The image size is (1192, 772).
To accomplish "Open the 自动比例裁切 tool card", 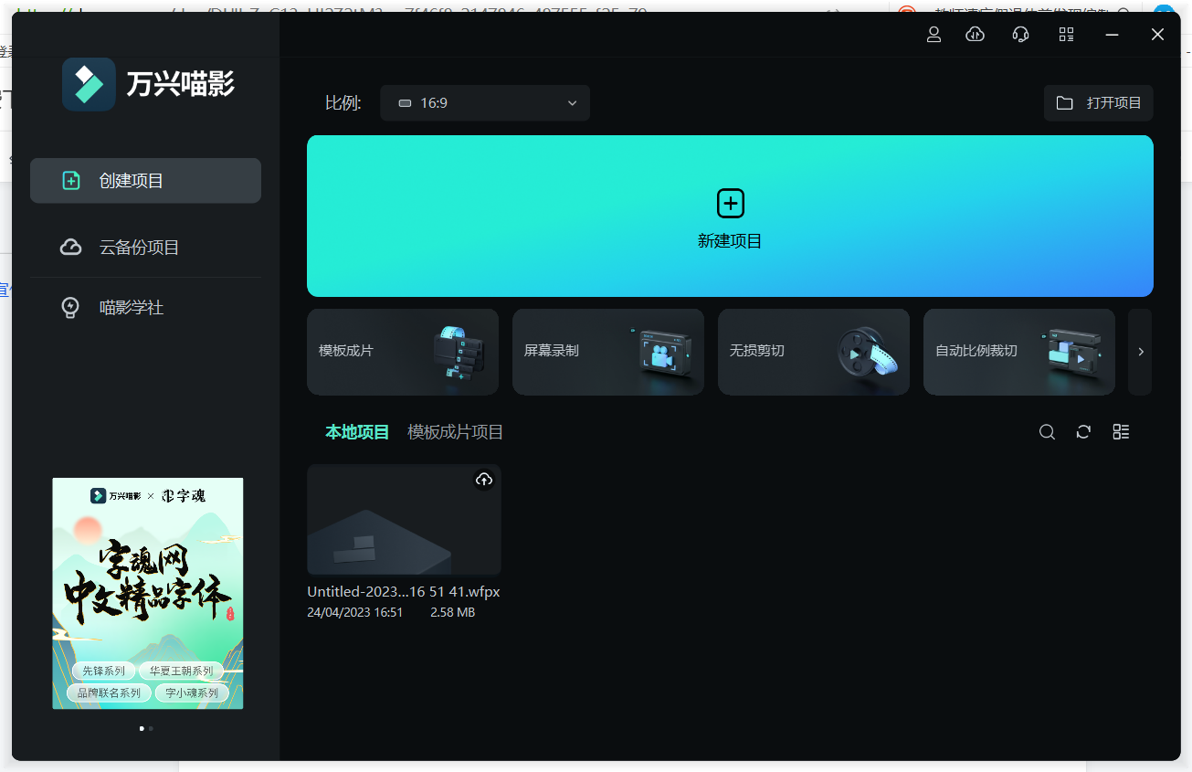I will [1019, 352].
